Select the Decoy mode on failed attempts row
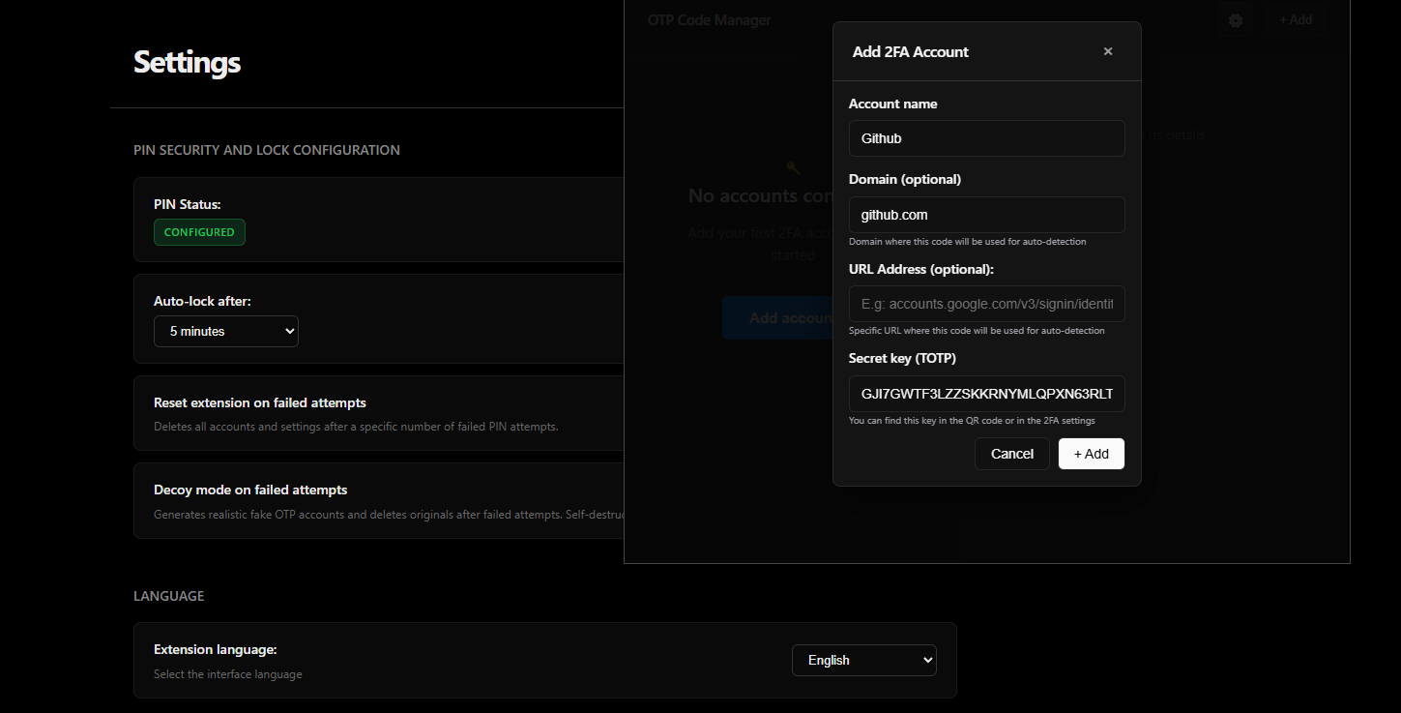This screenshot has width=1401, height=713. point(377,501)
